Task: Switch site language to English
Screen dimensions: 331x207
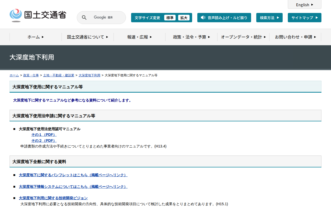Action: click(304, 5)
